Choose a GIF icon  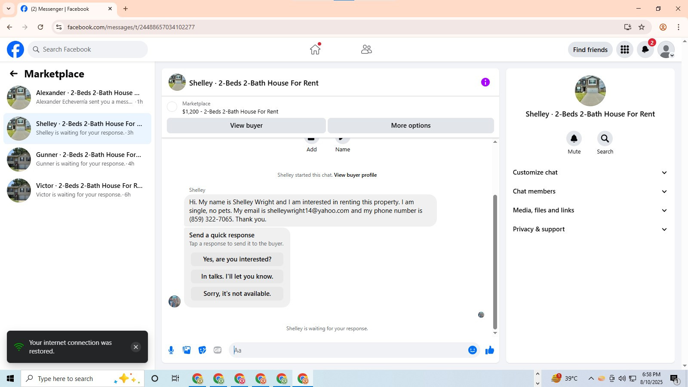pos(218,350)
